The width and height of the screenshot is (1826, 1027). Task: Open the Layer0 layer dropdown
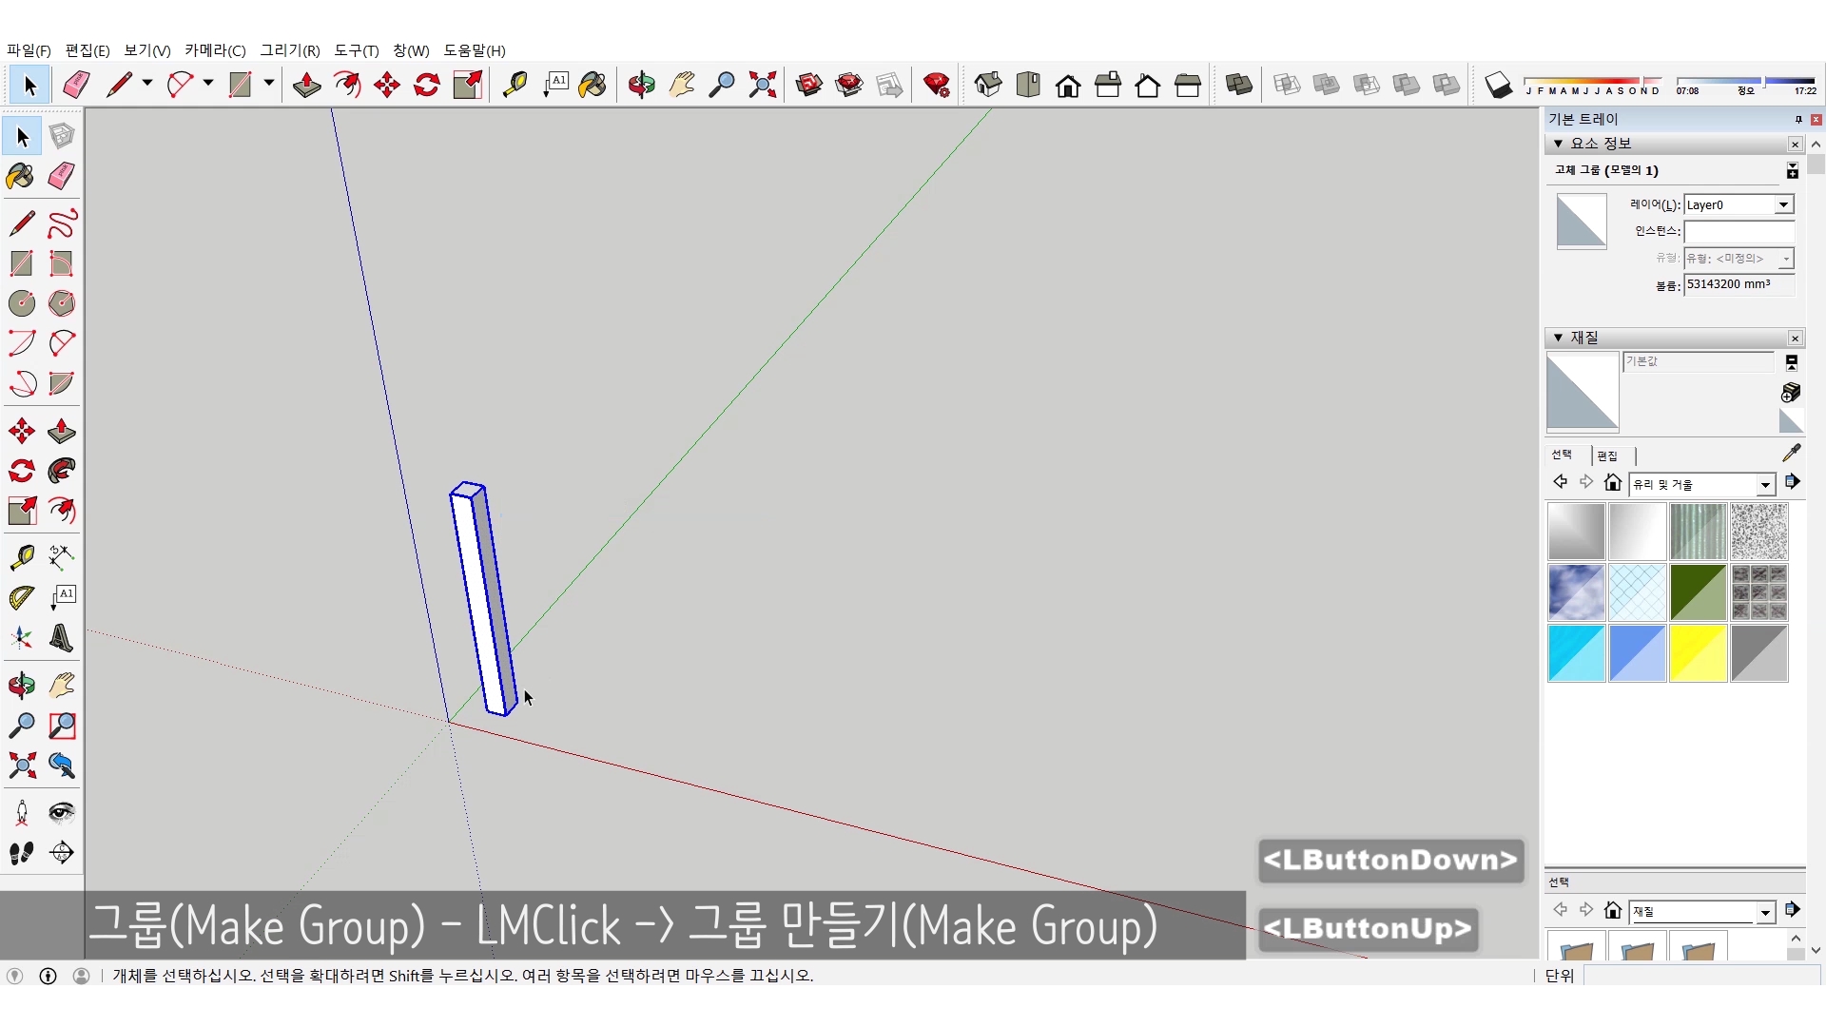[x=1783, y=205]
